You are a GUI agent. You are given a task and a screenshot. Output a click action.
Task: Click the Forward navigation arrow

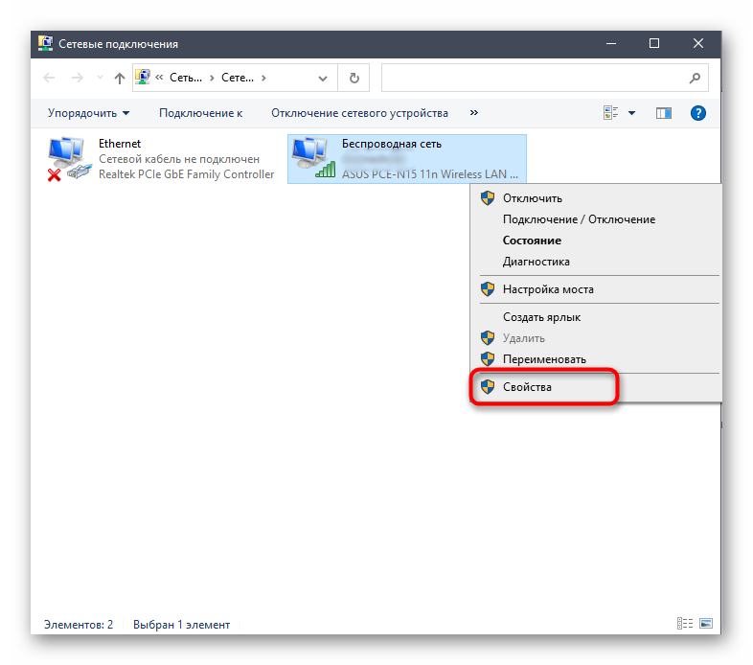(77, 78)
